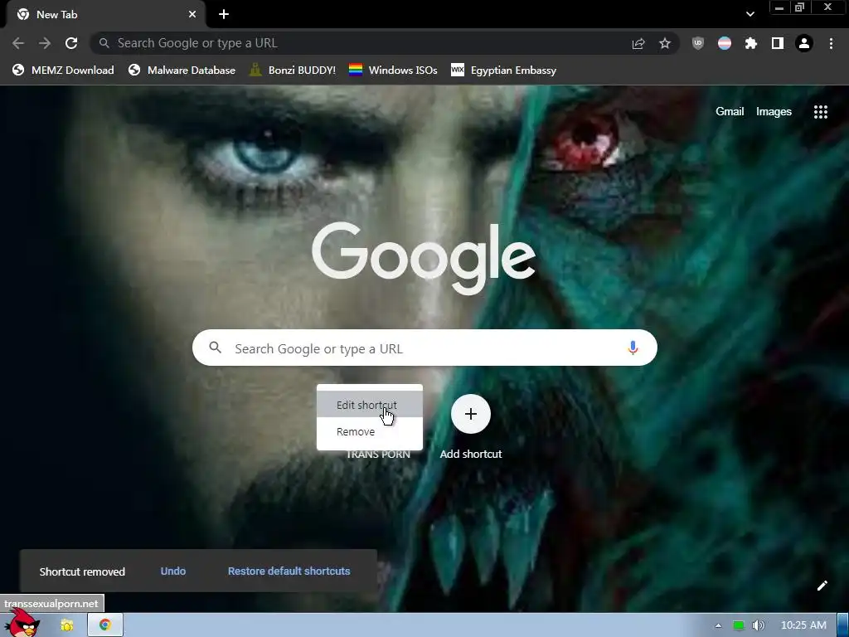The height and width of the screenshot is (637, 849).
Task: Open the Extensions puzzle piece menu
Action: coord(751,43)
